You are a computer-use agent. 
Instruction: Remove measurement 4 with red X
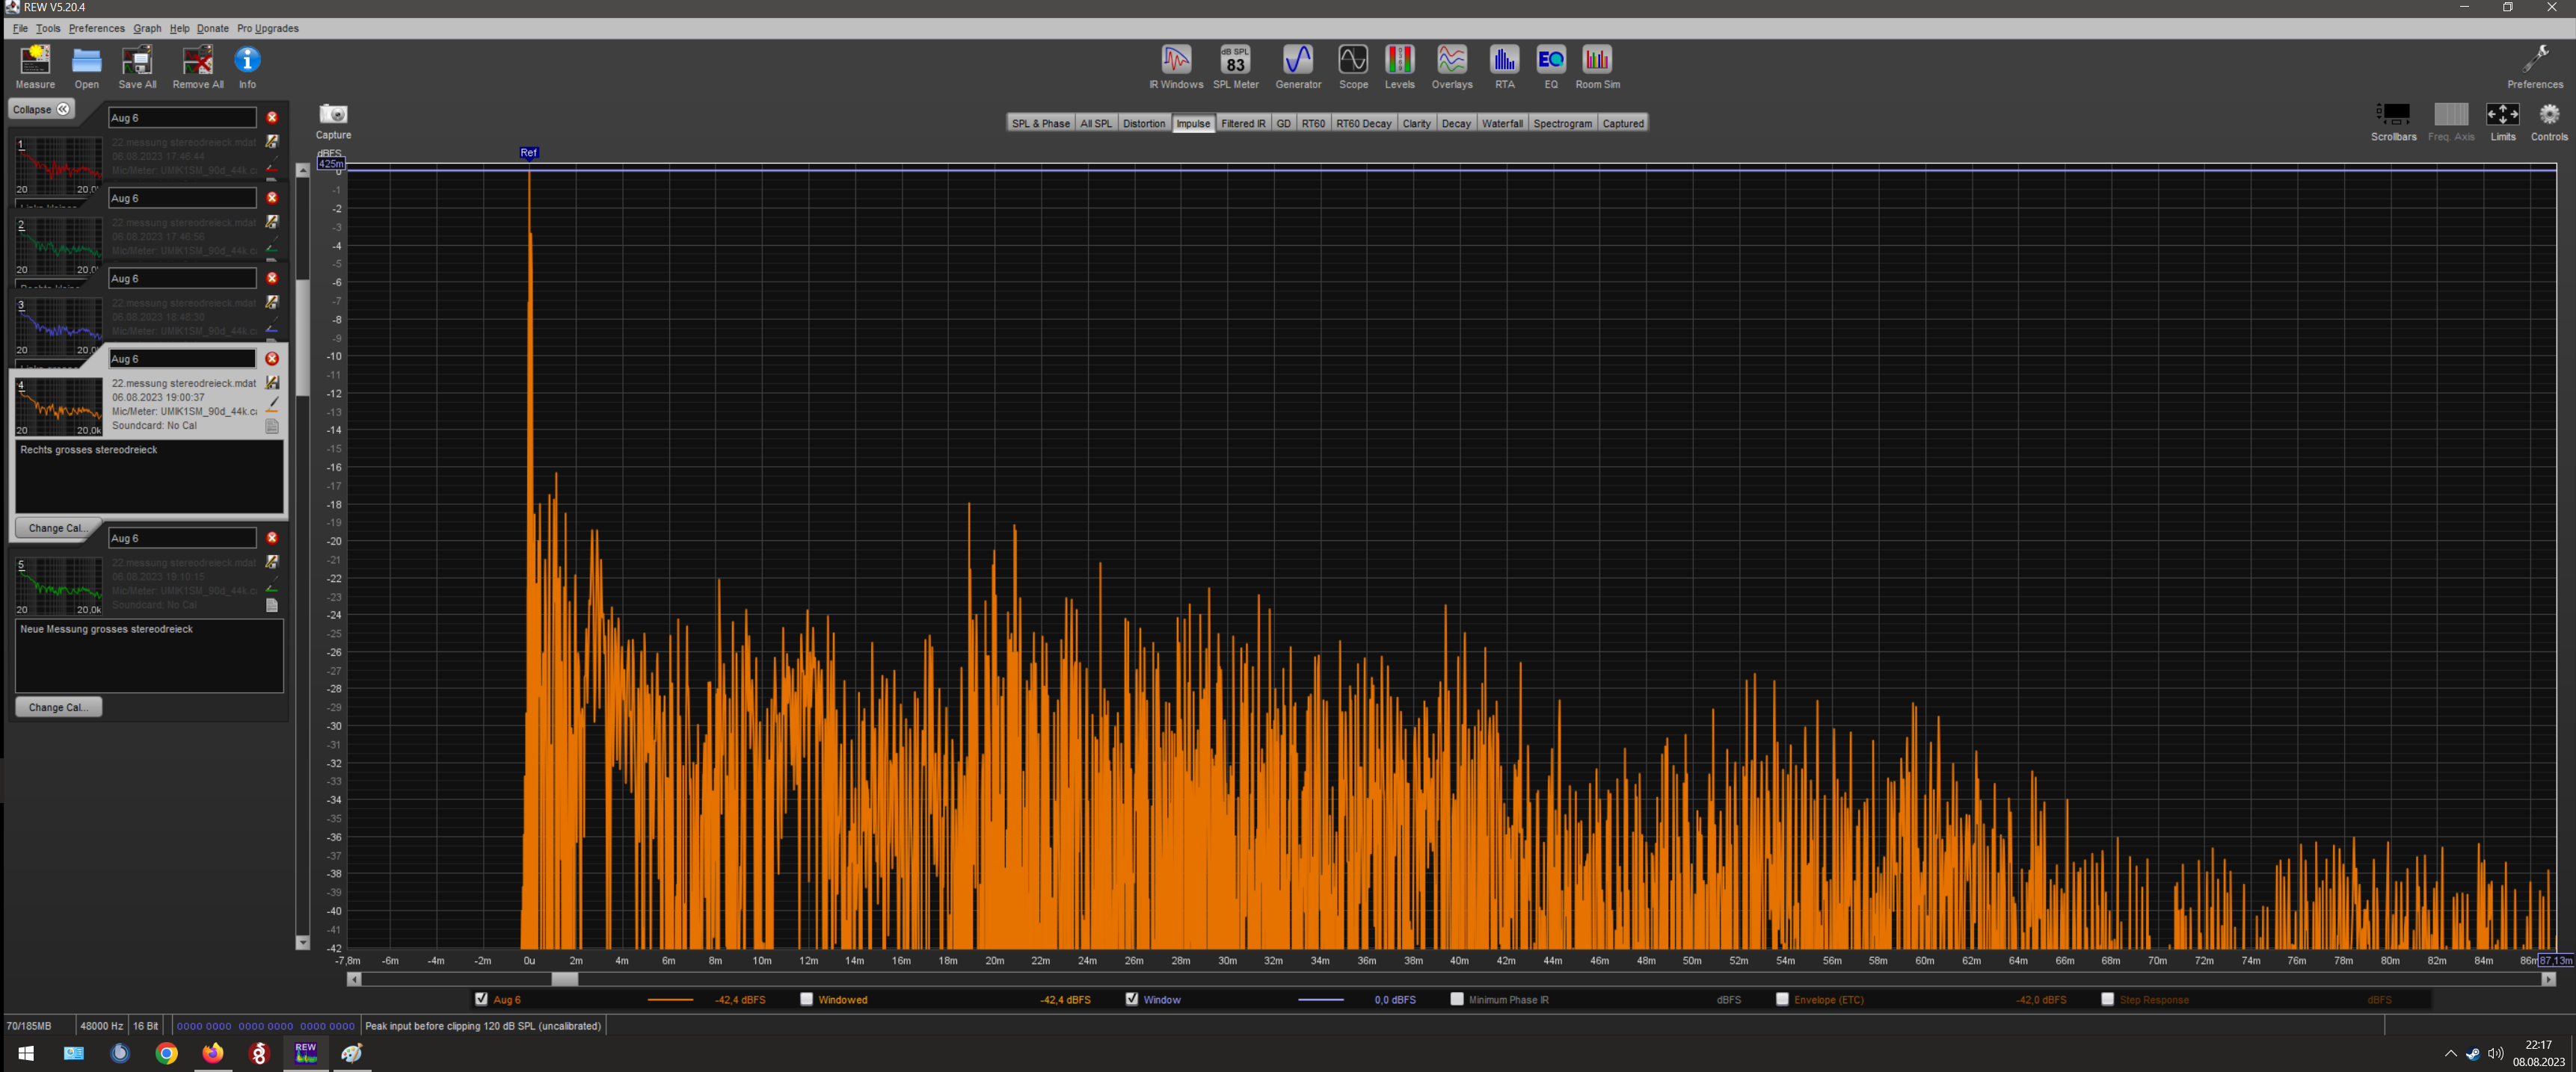tap(271, 359)
